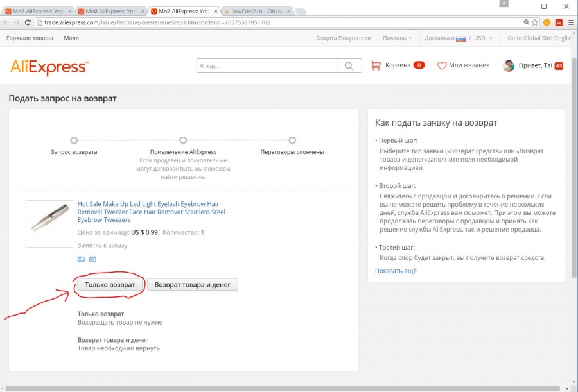Click the tweezer product thumbnail

[x=49, y=224]
